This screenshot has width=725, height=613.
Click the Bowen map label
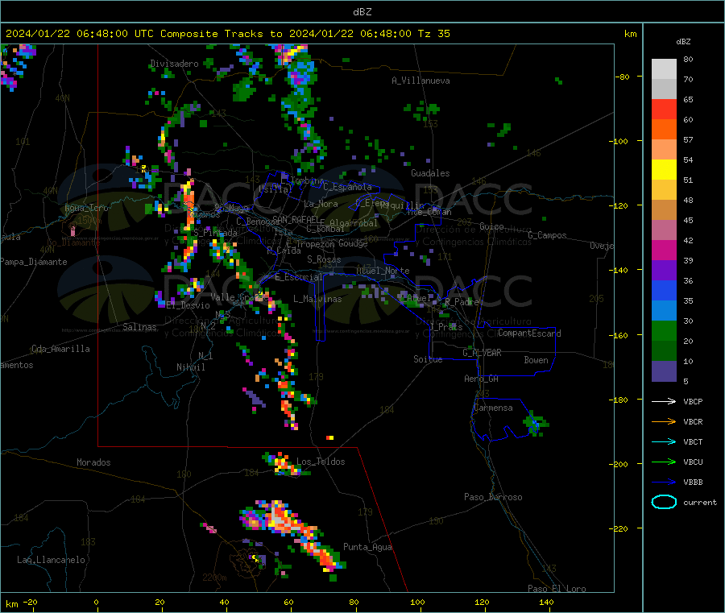pos(536,360)
